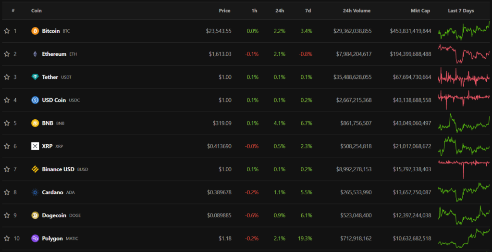Click Bitcoin market cap $453,831,419,844

[411, 31]
